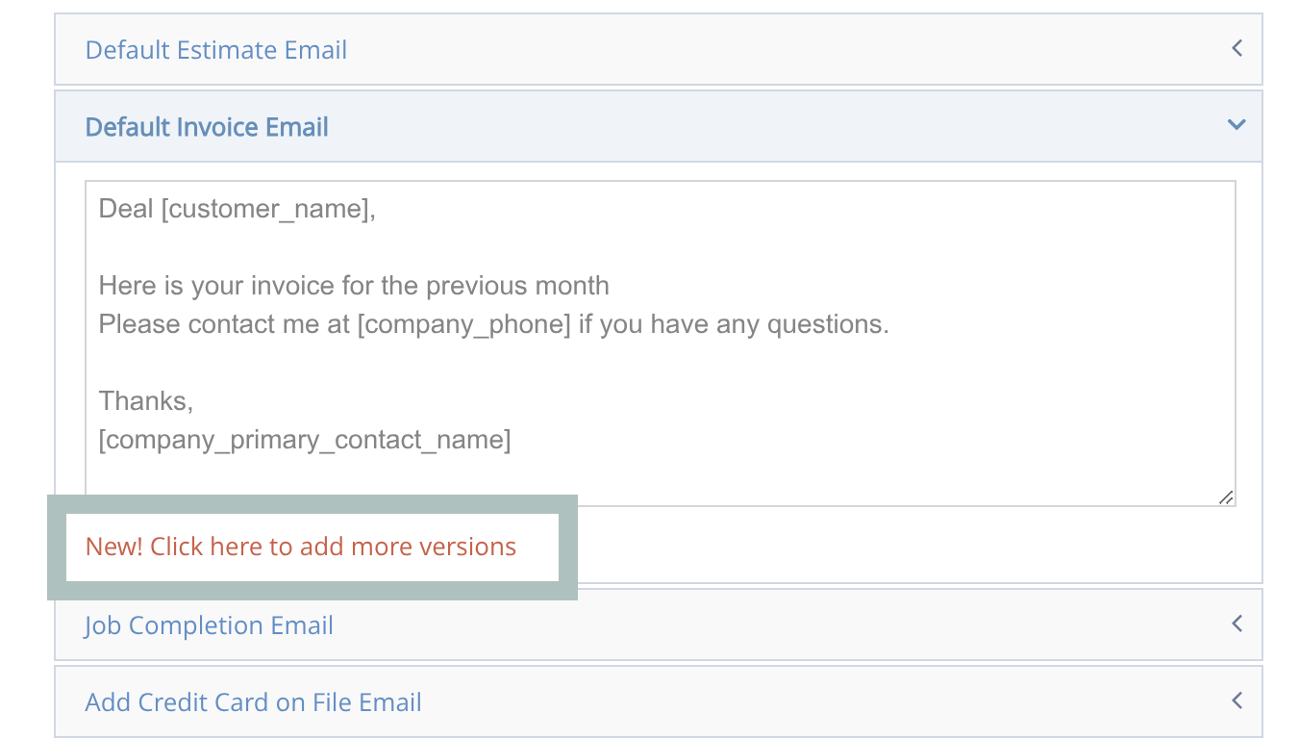Place cursor on [customer_name] placeholder
The height and width of the screenshot is (739, 1299).
point(266,209)
